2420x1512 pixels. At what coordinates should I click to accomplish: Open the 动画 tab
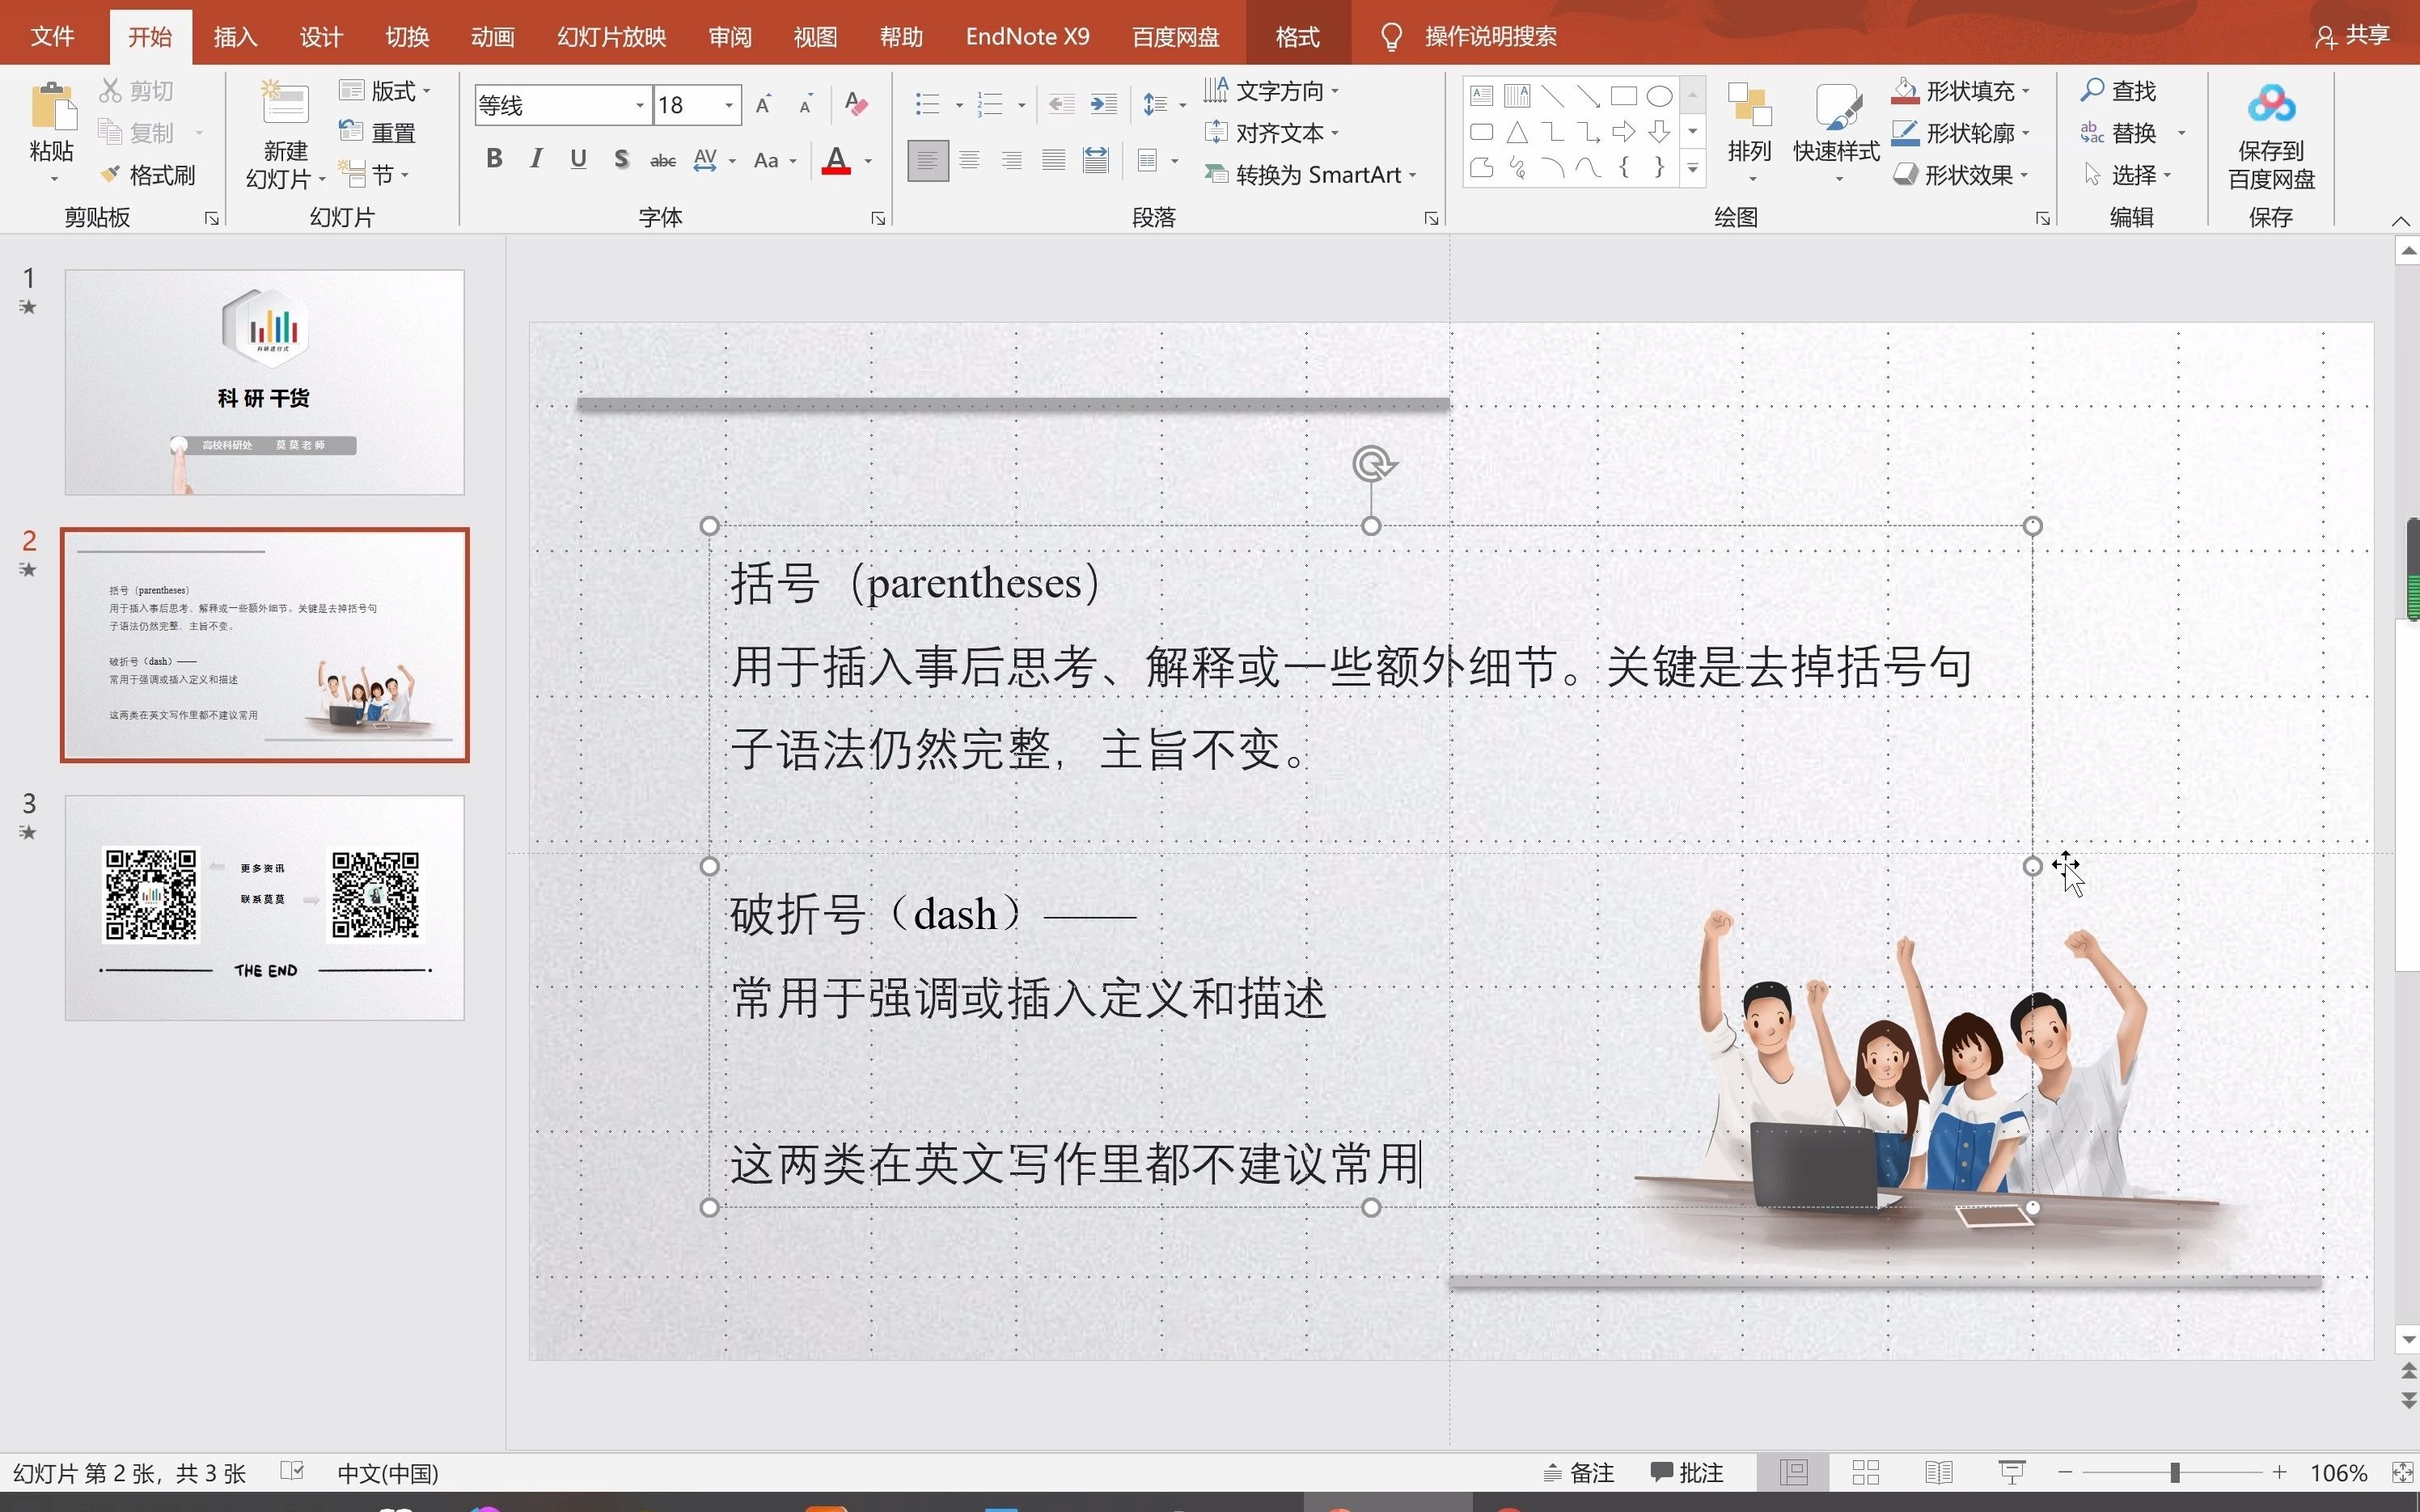pos(492,37)
